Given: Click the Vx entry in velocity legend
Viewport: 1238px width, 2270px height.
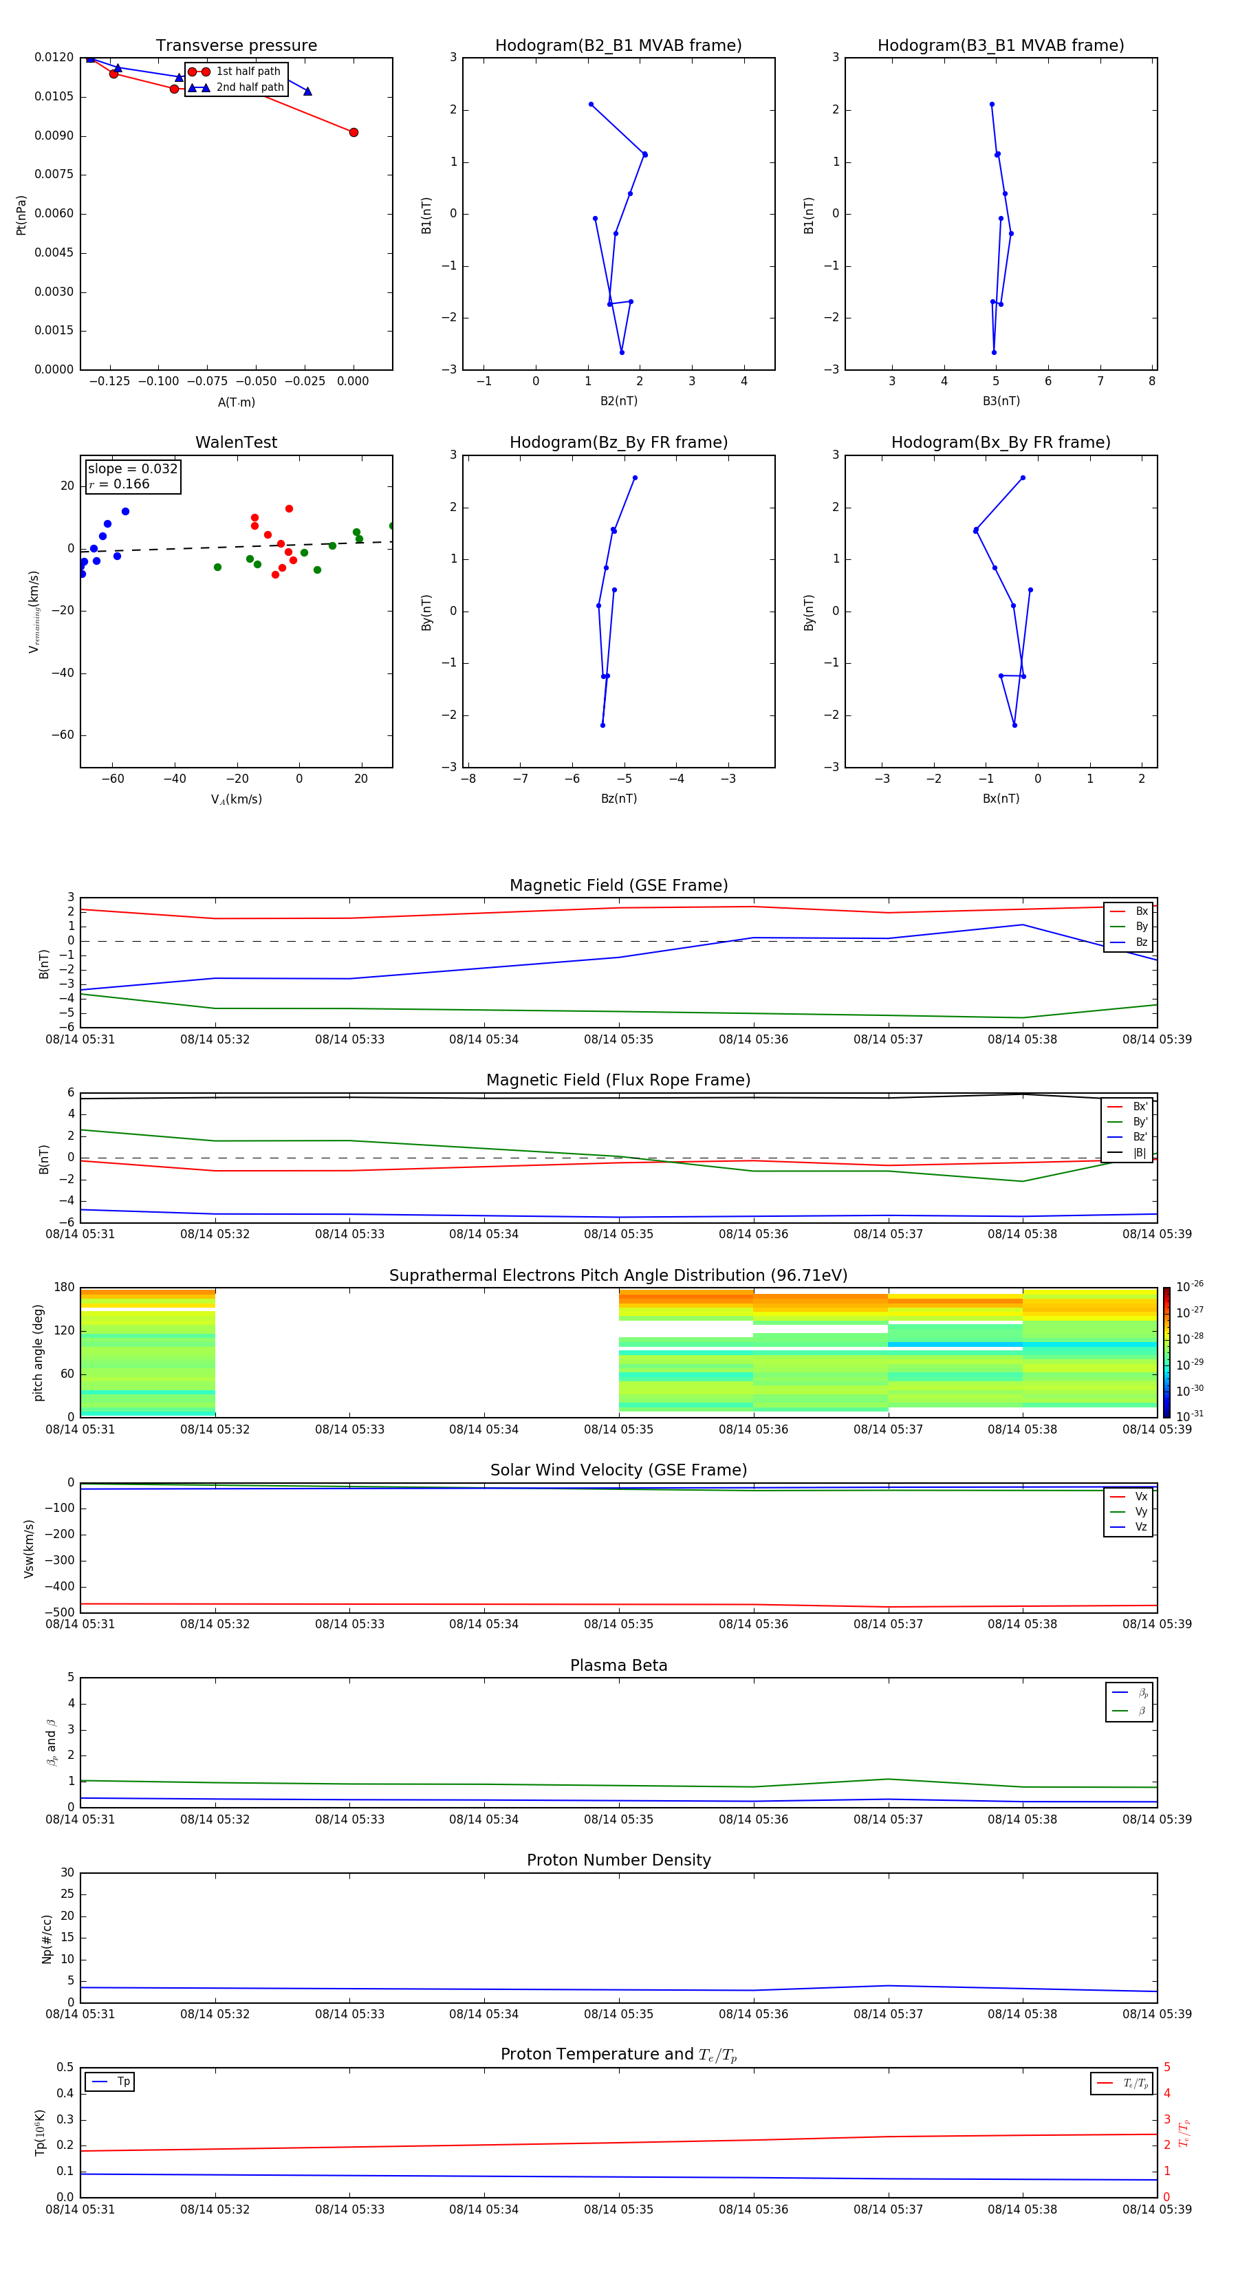Looking at the screenshot, I should coord(1129,1496).
